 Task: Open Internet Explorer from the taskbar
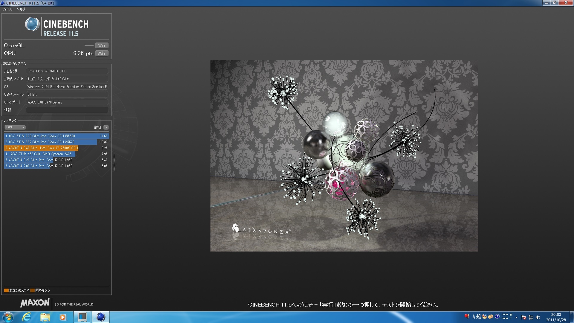coord(27,317)
